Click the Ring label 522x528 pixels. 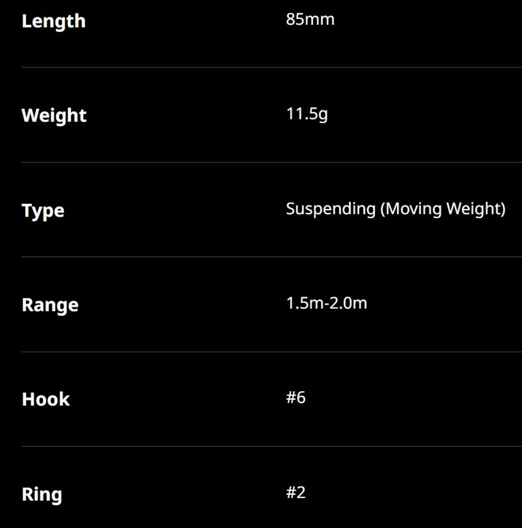click(x=42, y=495)
